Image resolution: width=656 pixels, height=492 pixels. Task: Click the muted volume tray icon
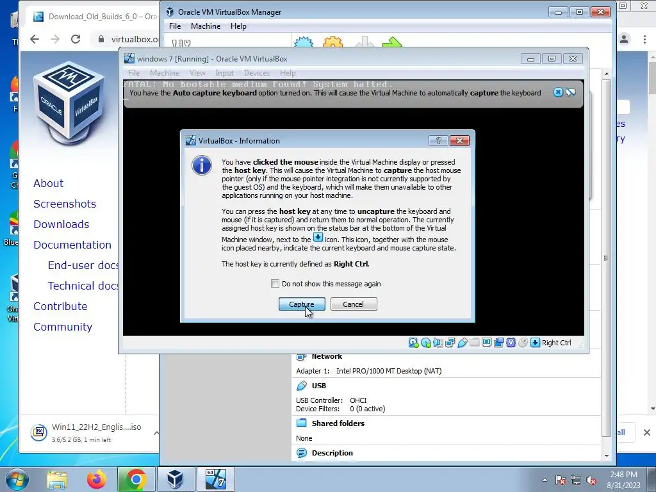[x=591, y=480]
